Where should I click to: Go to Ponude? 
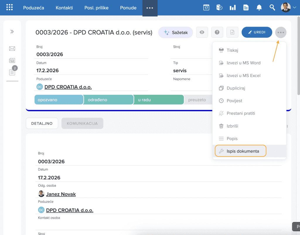[x=128, y=8]
